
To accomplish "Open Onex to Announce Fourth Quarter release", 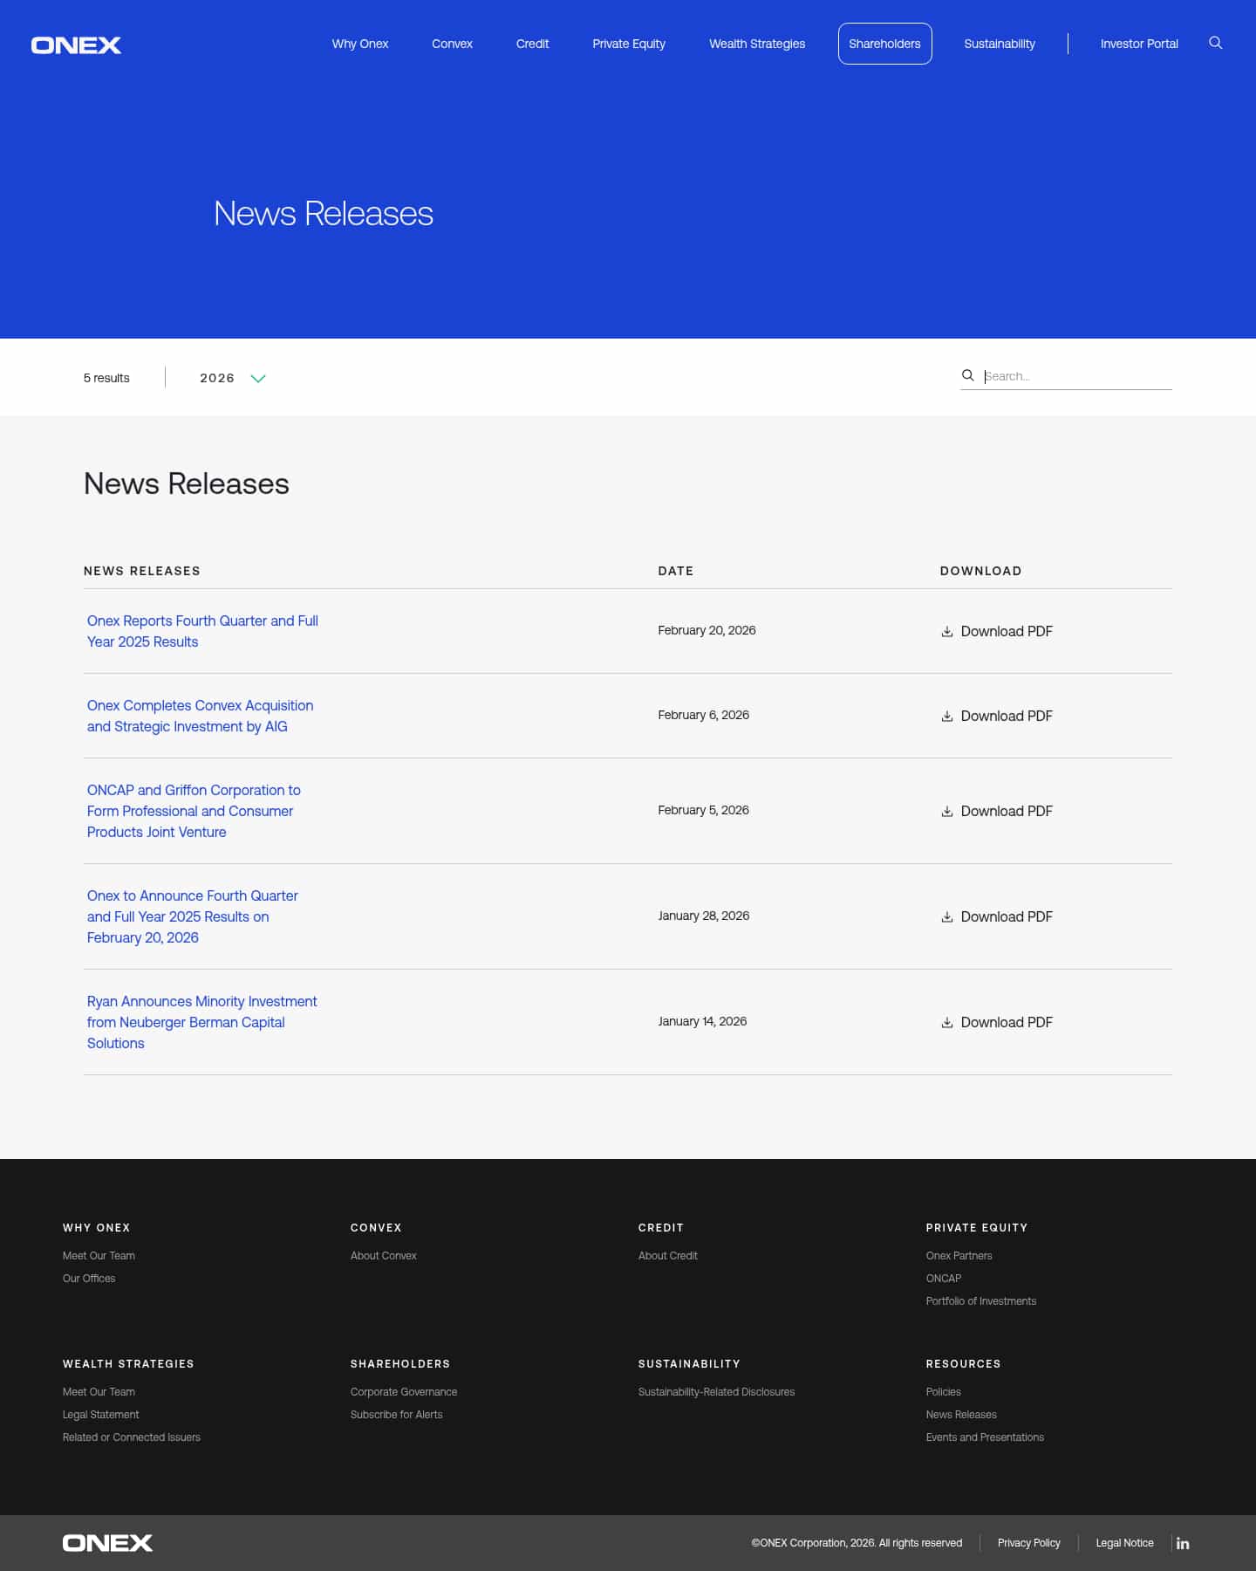I will [192, 916].
